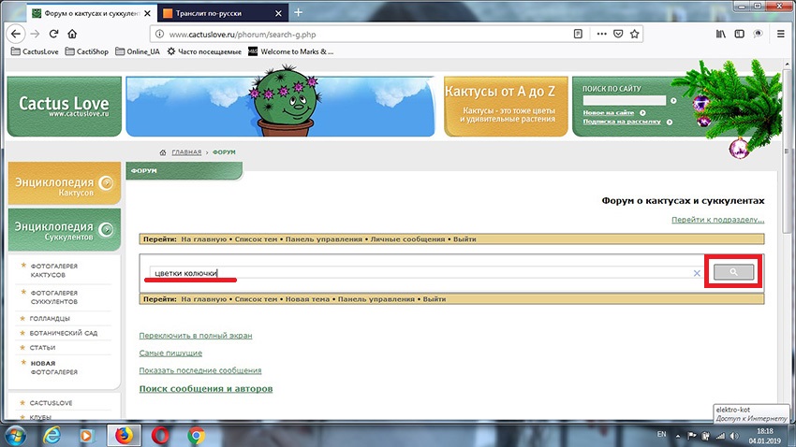Open Google Chrome from the taskbar
The height and width of the screenshot is (447, 796).
(197, 435)
